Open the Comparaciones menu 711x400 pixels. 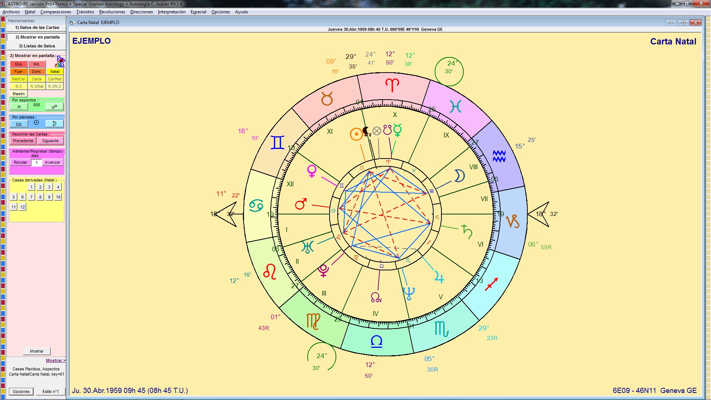coord(56,12)
